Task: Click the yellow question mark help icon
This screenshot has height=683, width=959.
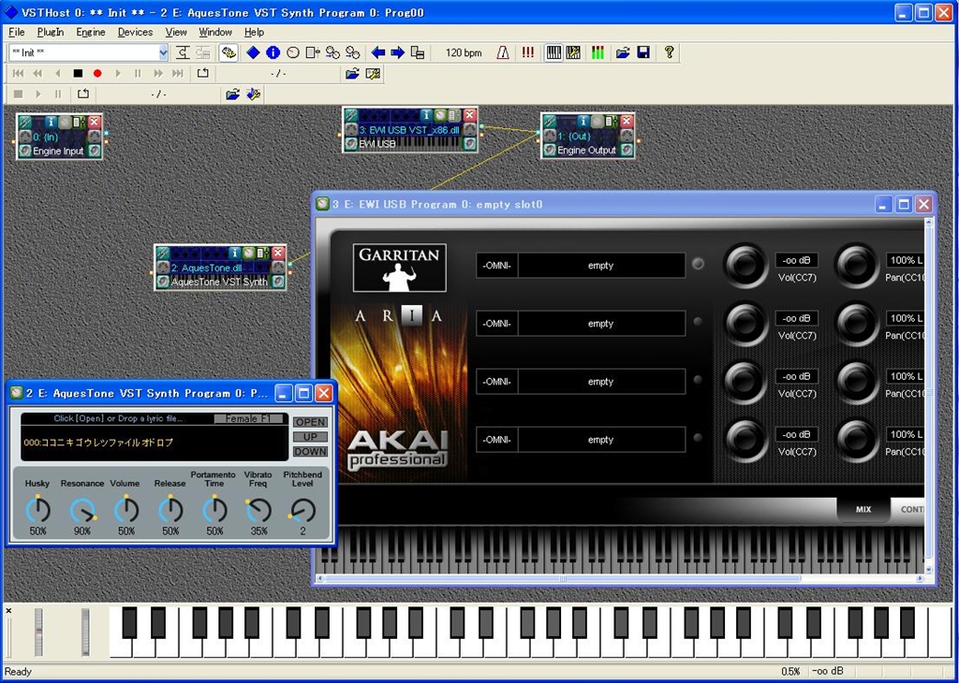Action: [669, 53]
